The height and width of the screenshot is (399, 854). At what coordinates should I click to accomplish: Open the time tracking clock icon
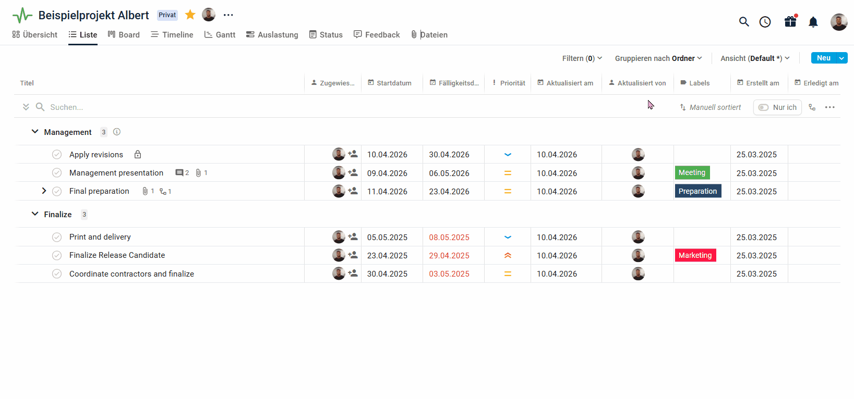[x=765, y=22]
